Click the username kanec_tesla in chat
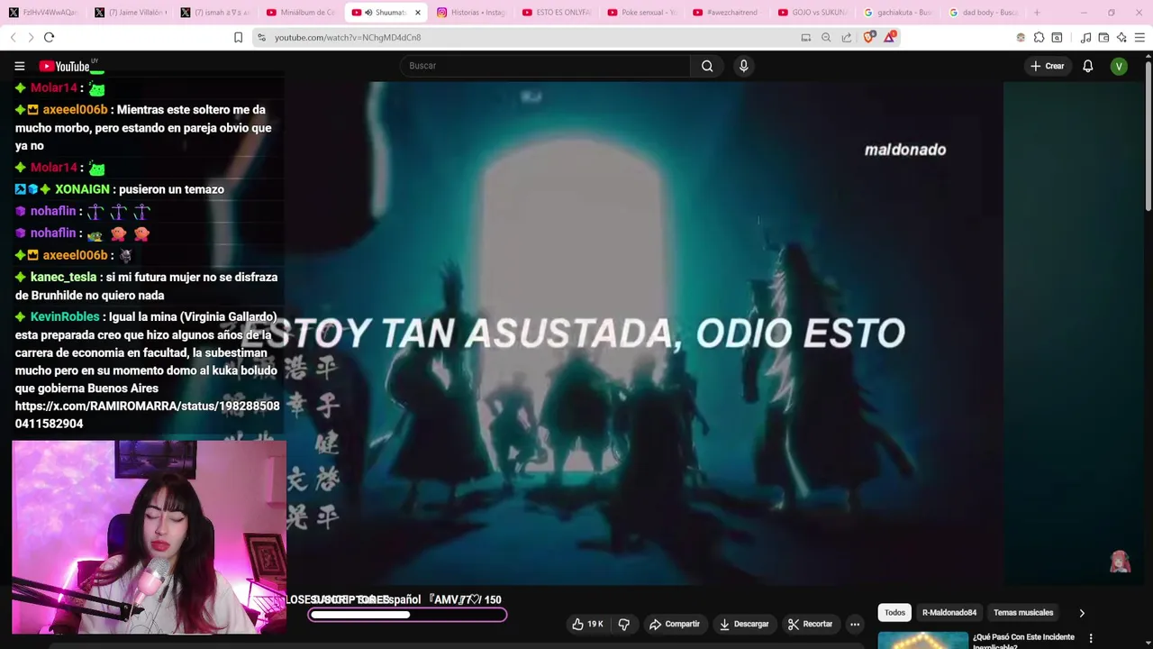The image size is (1153, 649). 63,277
